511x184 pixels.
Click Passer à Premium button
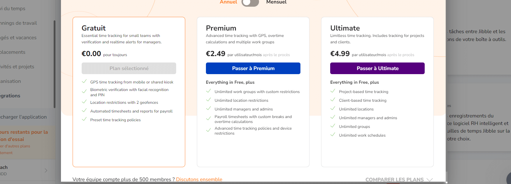tap(253, 68)
